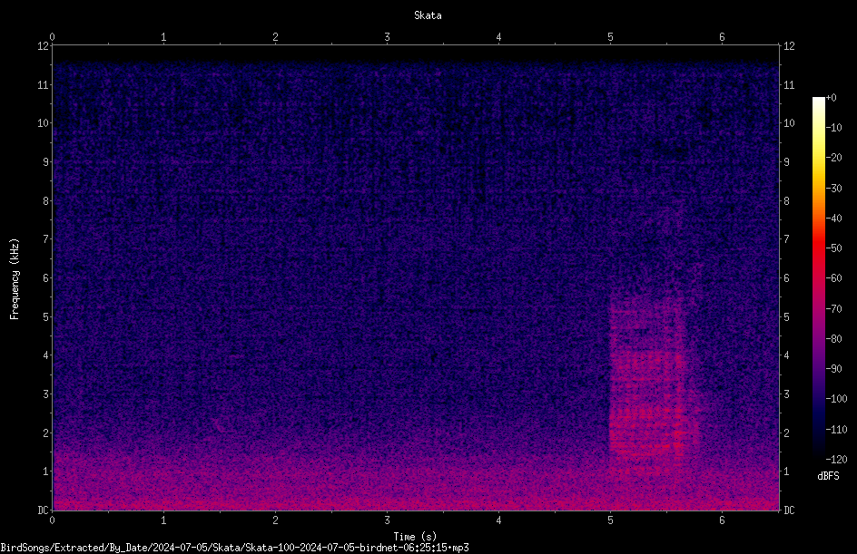
Task: Click the color scale gradient bar
Action: point(818,277)
